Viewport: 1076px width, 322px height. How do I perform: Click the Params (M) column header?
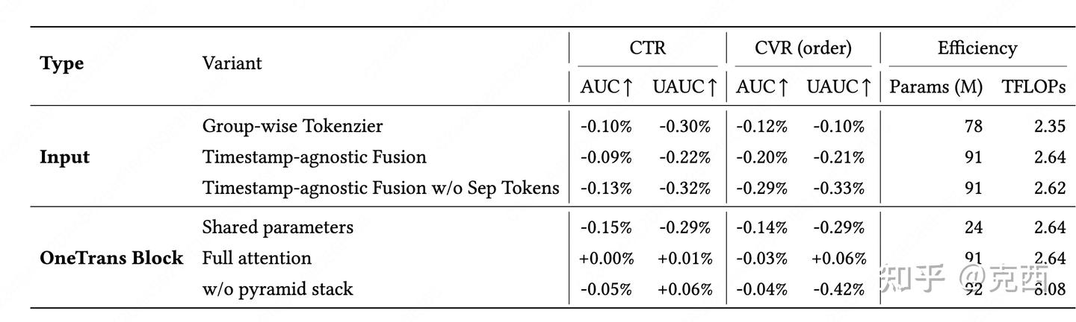tap(936, 87)
